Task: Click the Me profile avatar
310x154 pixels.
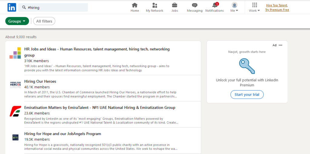Action: [235, 5]
